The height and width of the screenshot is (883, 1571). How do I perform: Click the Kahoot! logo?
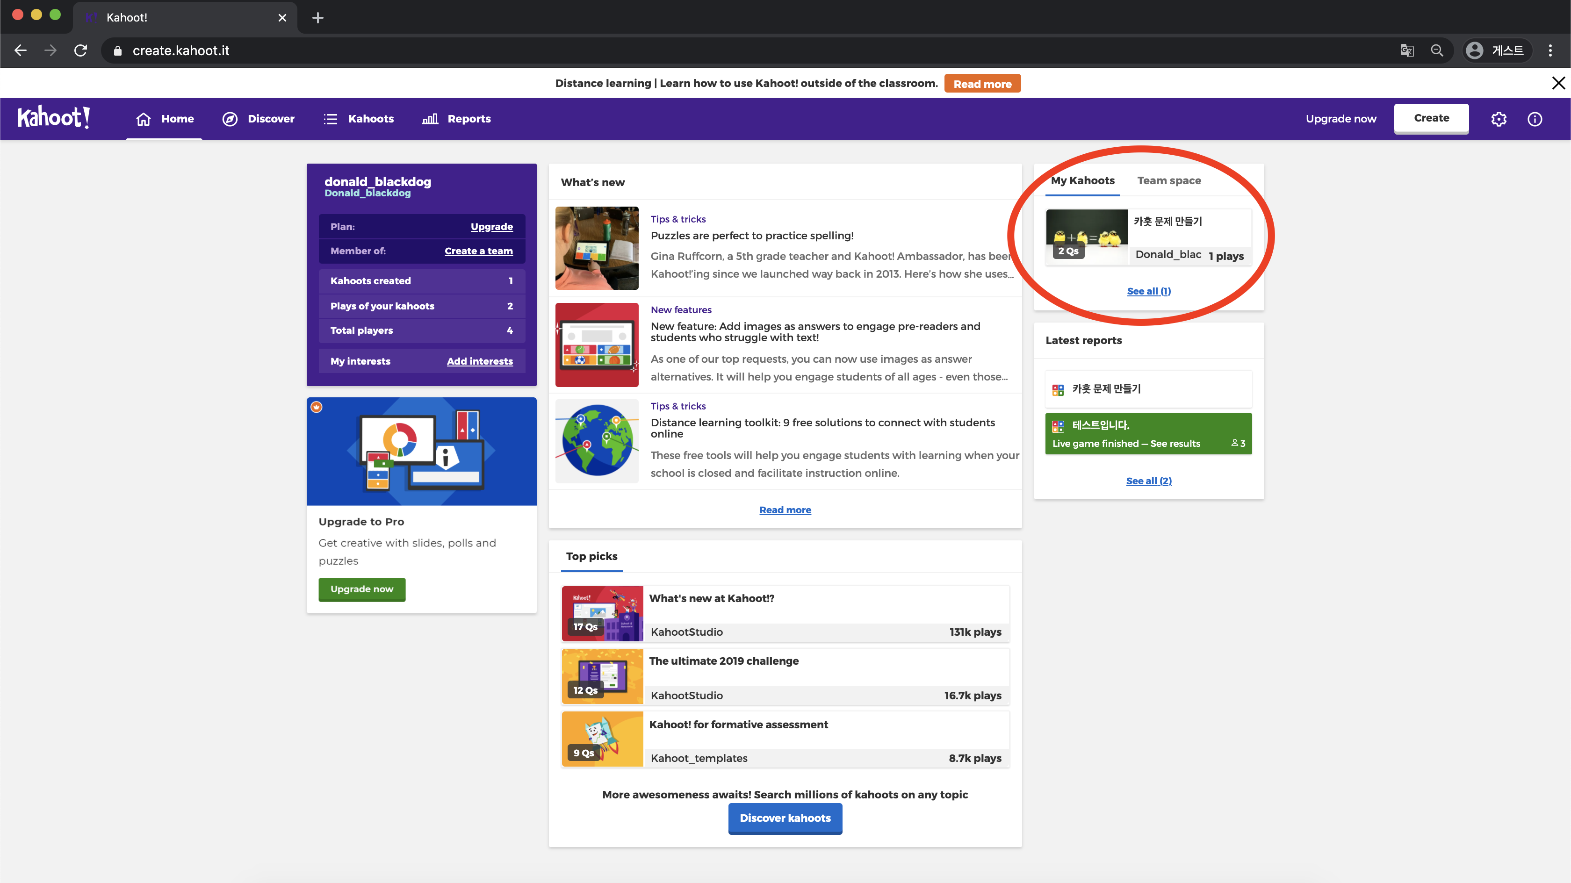[54, 118]
